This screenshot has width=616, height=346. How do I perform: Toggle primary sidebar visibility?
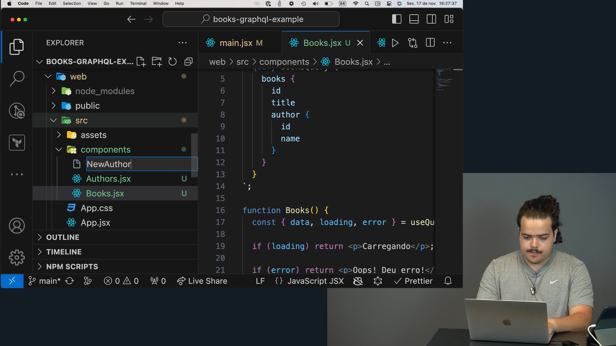point(397,19)
